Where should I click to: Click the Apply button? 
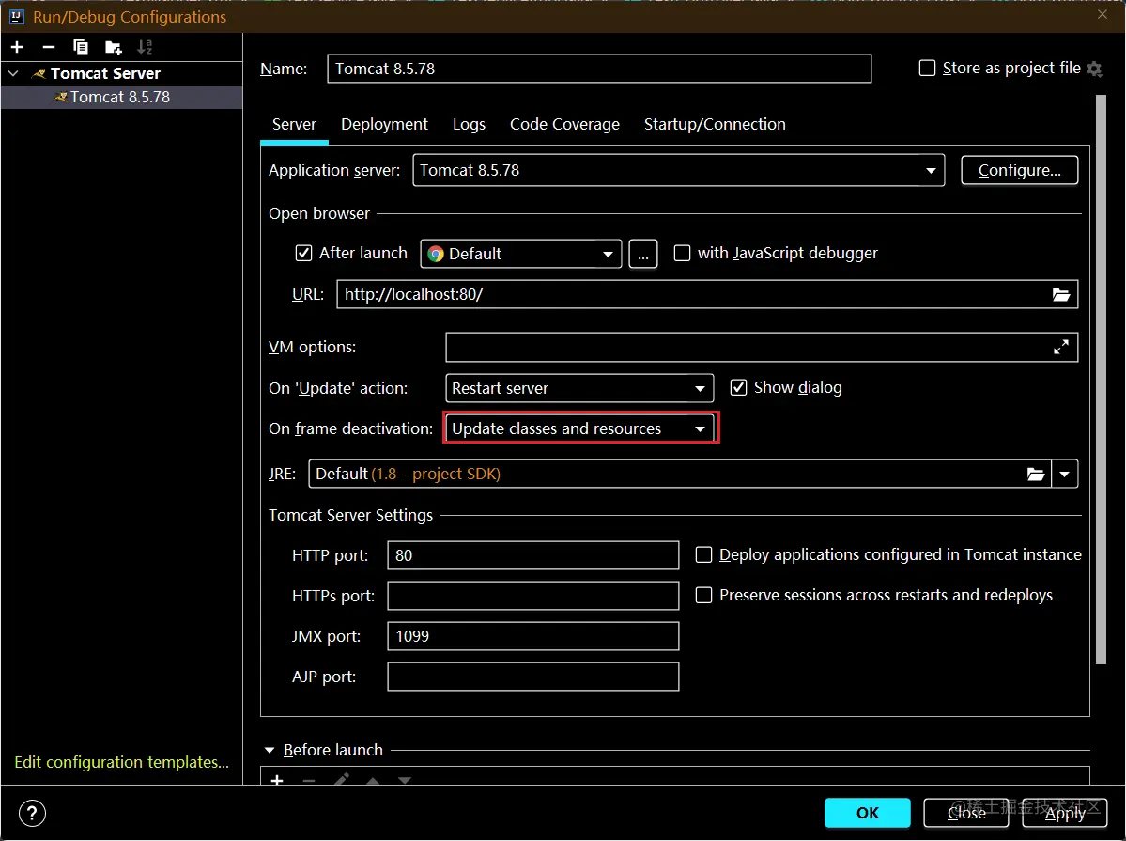click(1065, 813)
